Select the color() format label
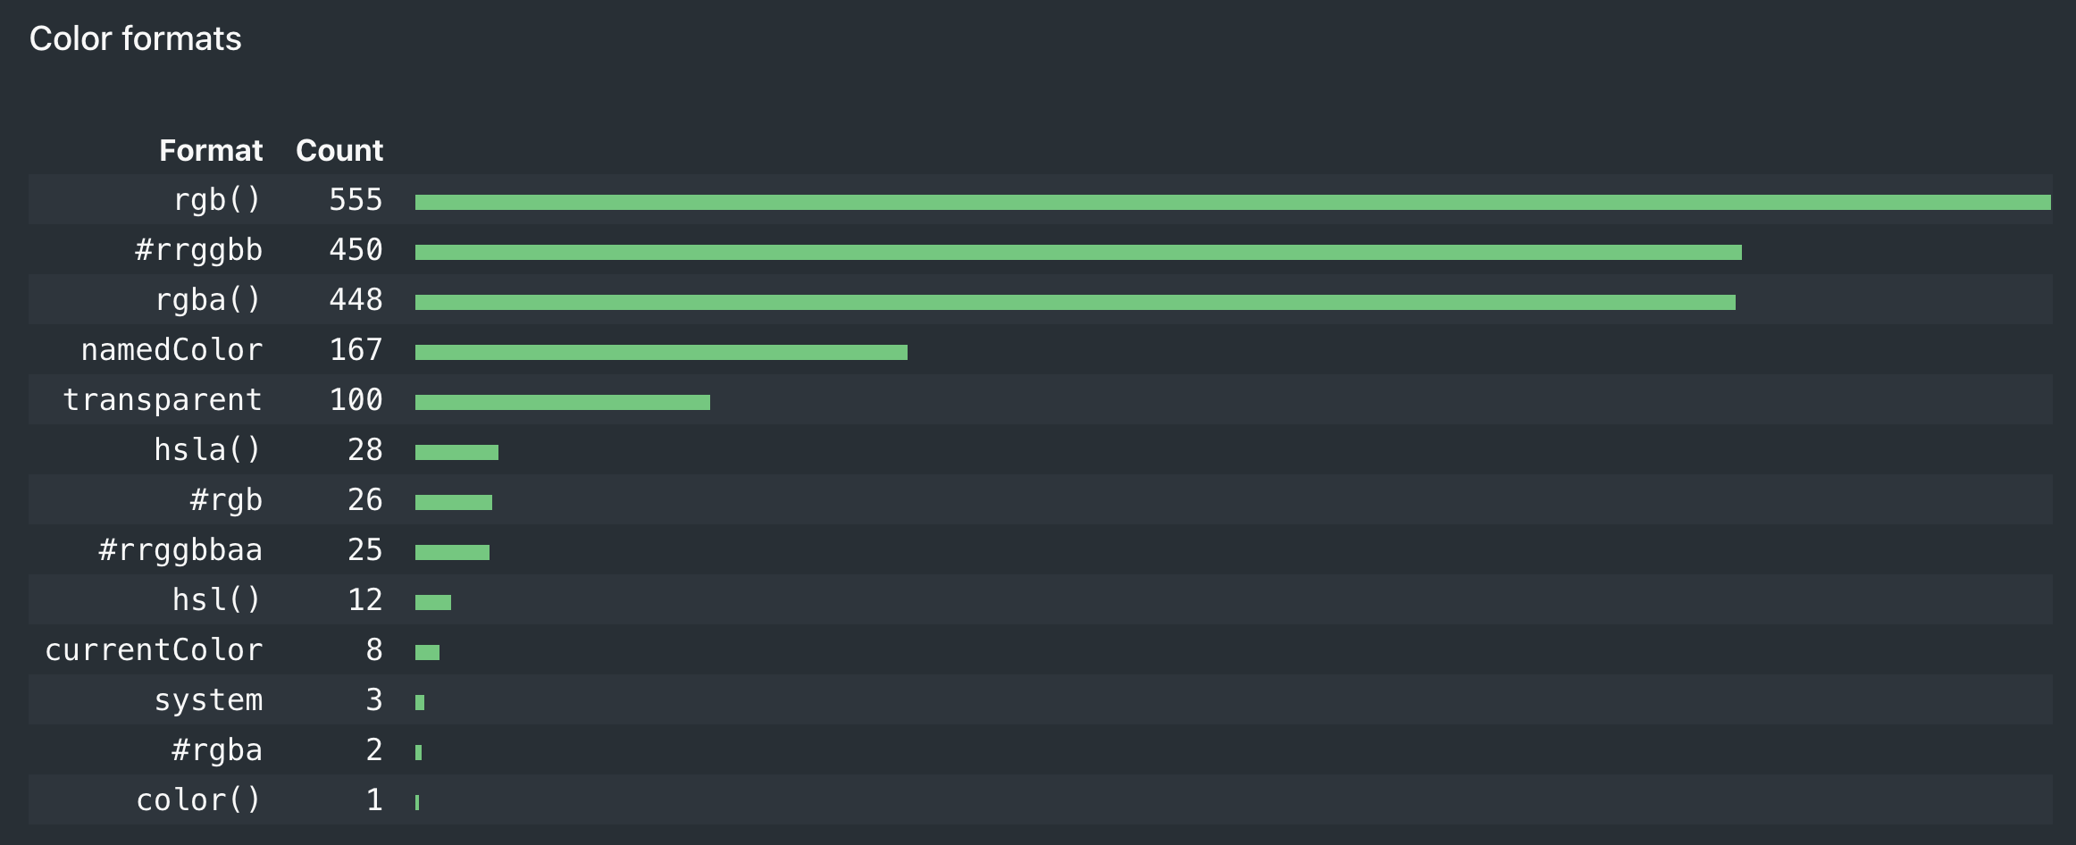Screen dimensions: 2076x845 198,800
